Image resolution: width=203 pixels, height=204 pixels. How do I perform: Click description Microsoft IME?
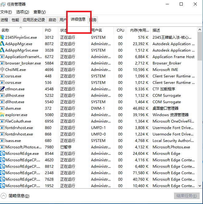click(x=165, y=70)
